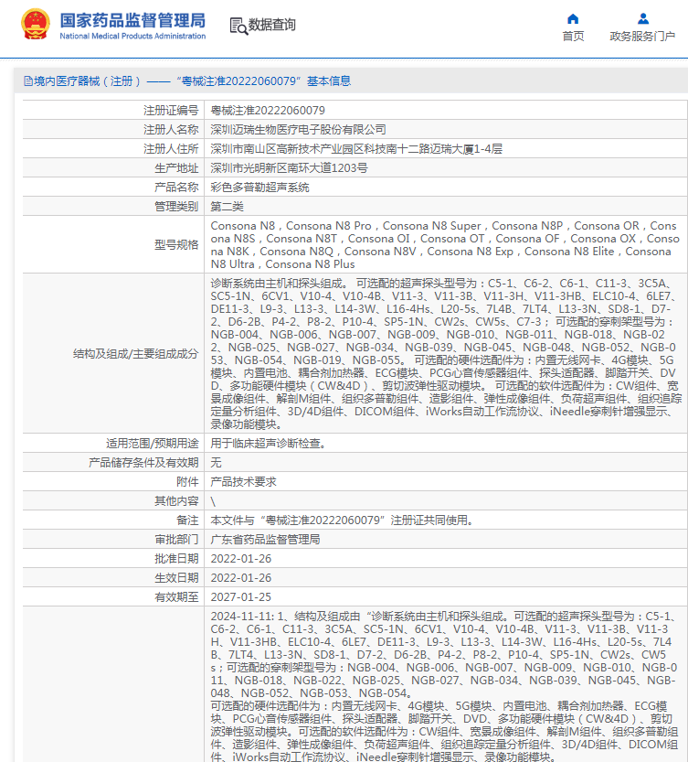Click the 适用范围/预期用途 label
The height and width of the screenshot is (762, 688).
tap(152, 443)
